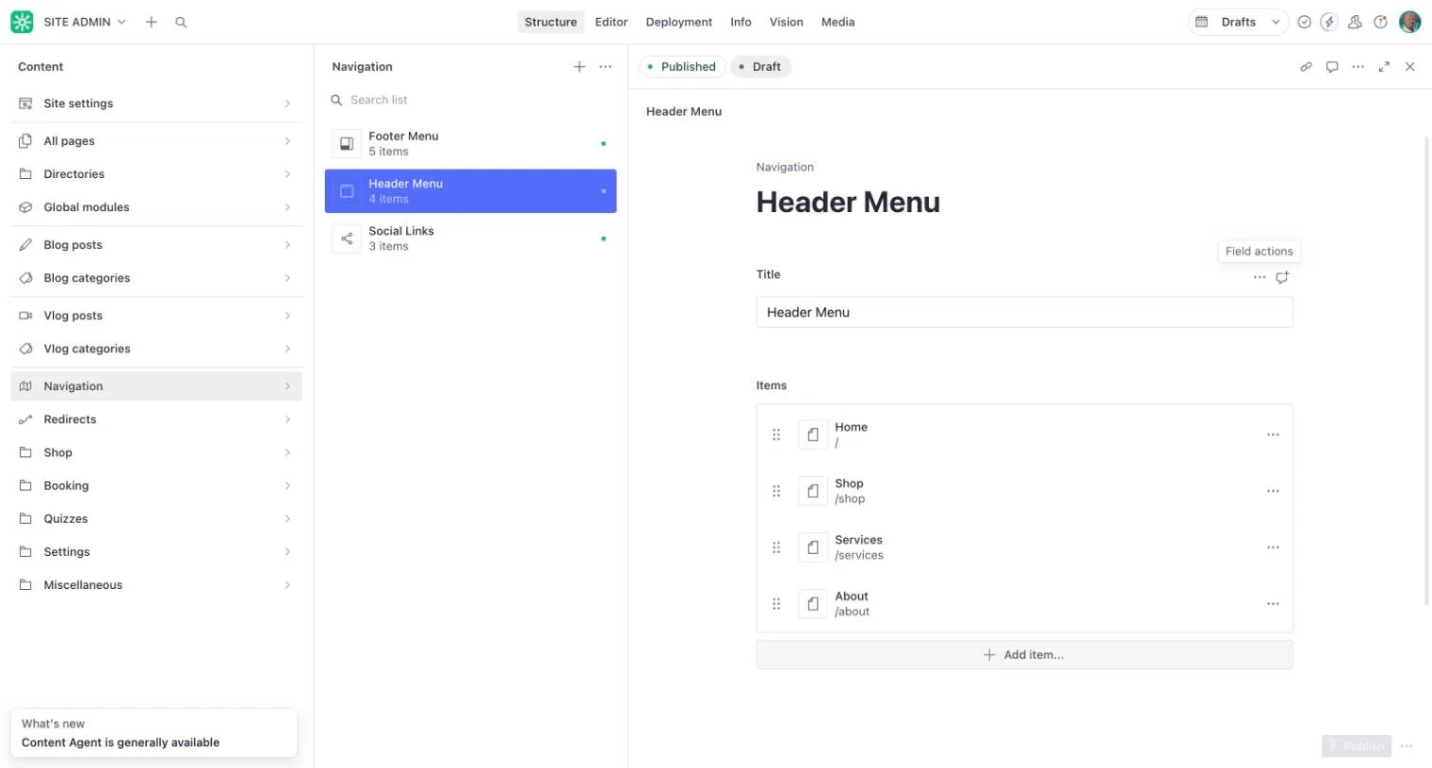This screenshot has width=1432, height=768.
Task: Click the Title input field
Action: coord(1024,312)
